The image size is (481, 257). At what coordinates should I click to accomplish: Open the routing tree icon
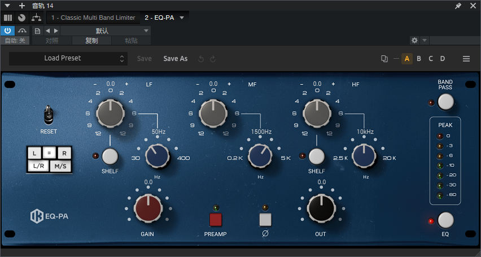point(37,18)
